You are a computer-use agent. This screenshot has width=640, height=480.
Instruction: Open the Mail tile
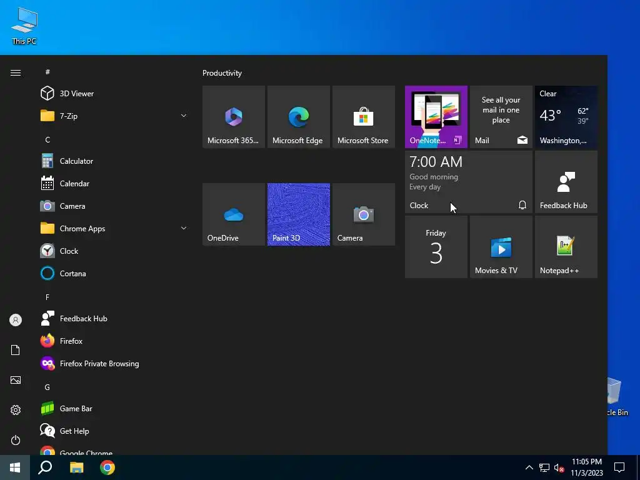(x=501, y=117)
